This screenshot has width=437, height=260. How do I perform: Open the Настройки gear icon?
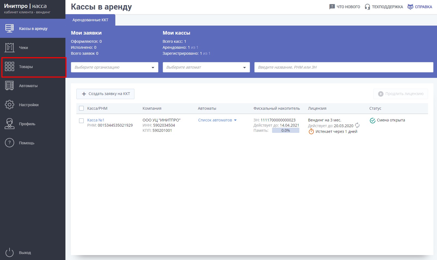tap(10, 105)
